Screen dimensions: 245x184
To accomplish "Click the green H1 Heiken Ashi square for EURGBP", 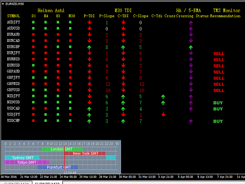I will (58, 47).
